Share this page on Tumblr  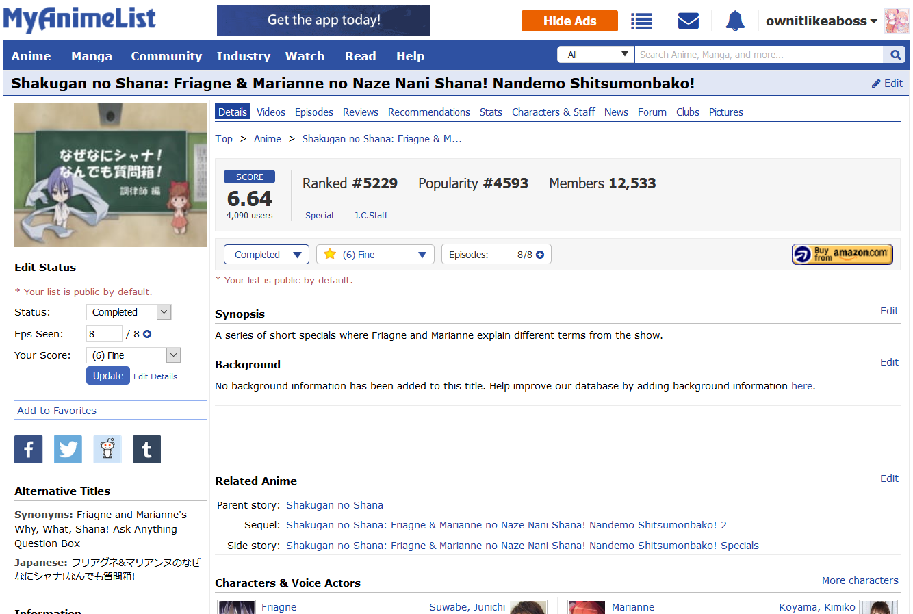pyautogui.click(x=146, y=449)
